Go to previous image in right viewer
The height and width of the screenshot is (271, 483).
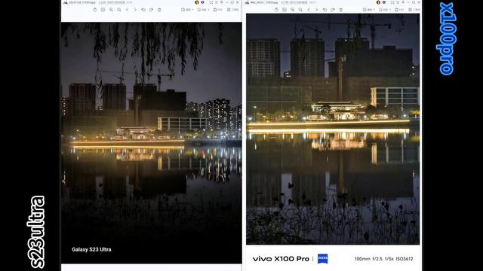(x=309, y=10)
